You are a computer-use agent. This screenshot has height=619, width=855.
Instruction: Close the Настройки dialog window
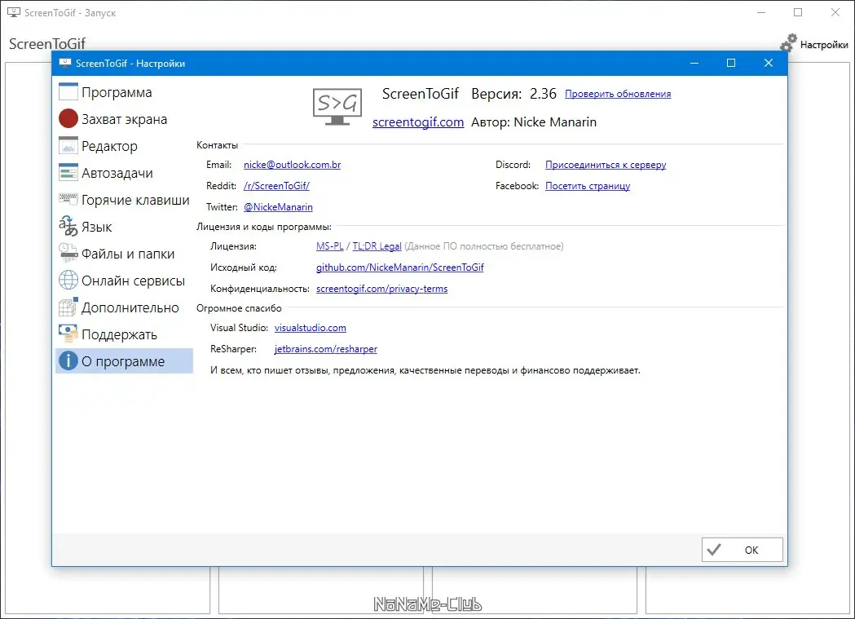click(769, 64)
